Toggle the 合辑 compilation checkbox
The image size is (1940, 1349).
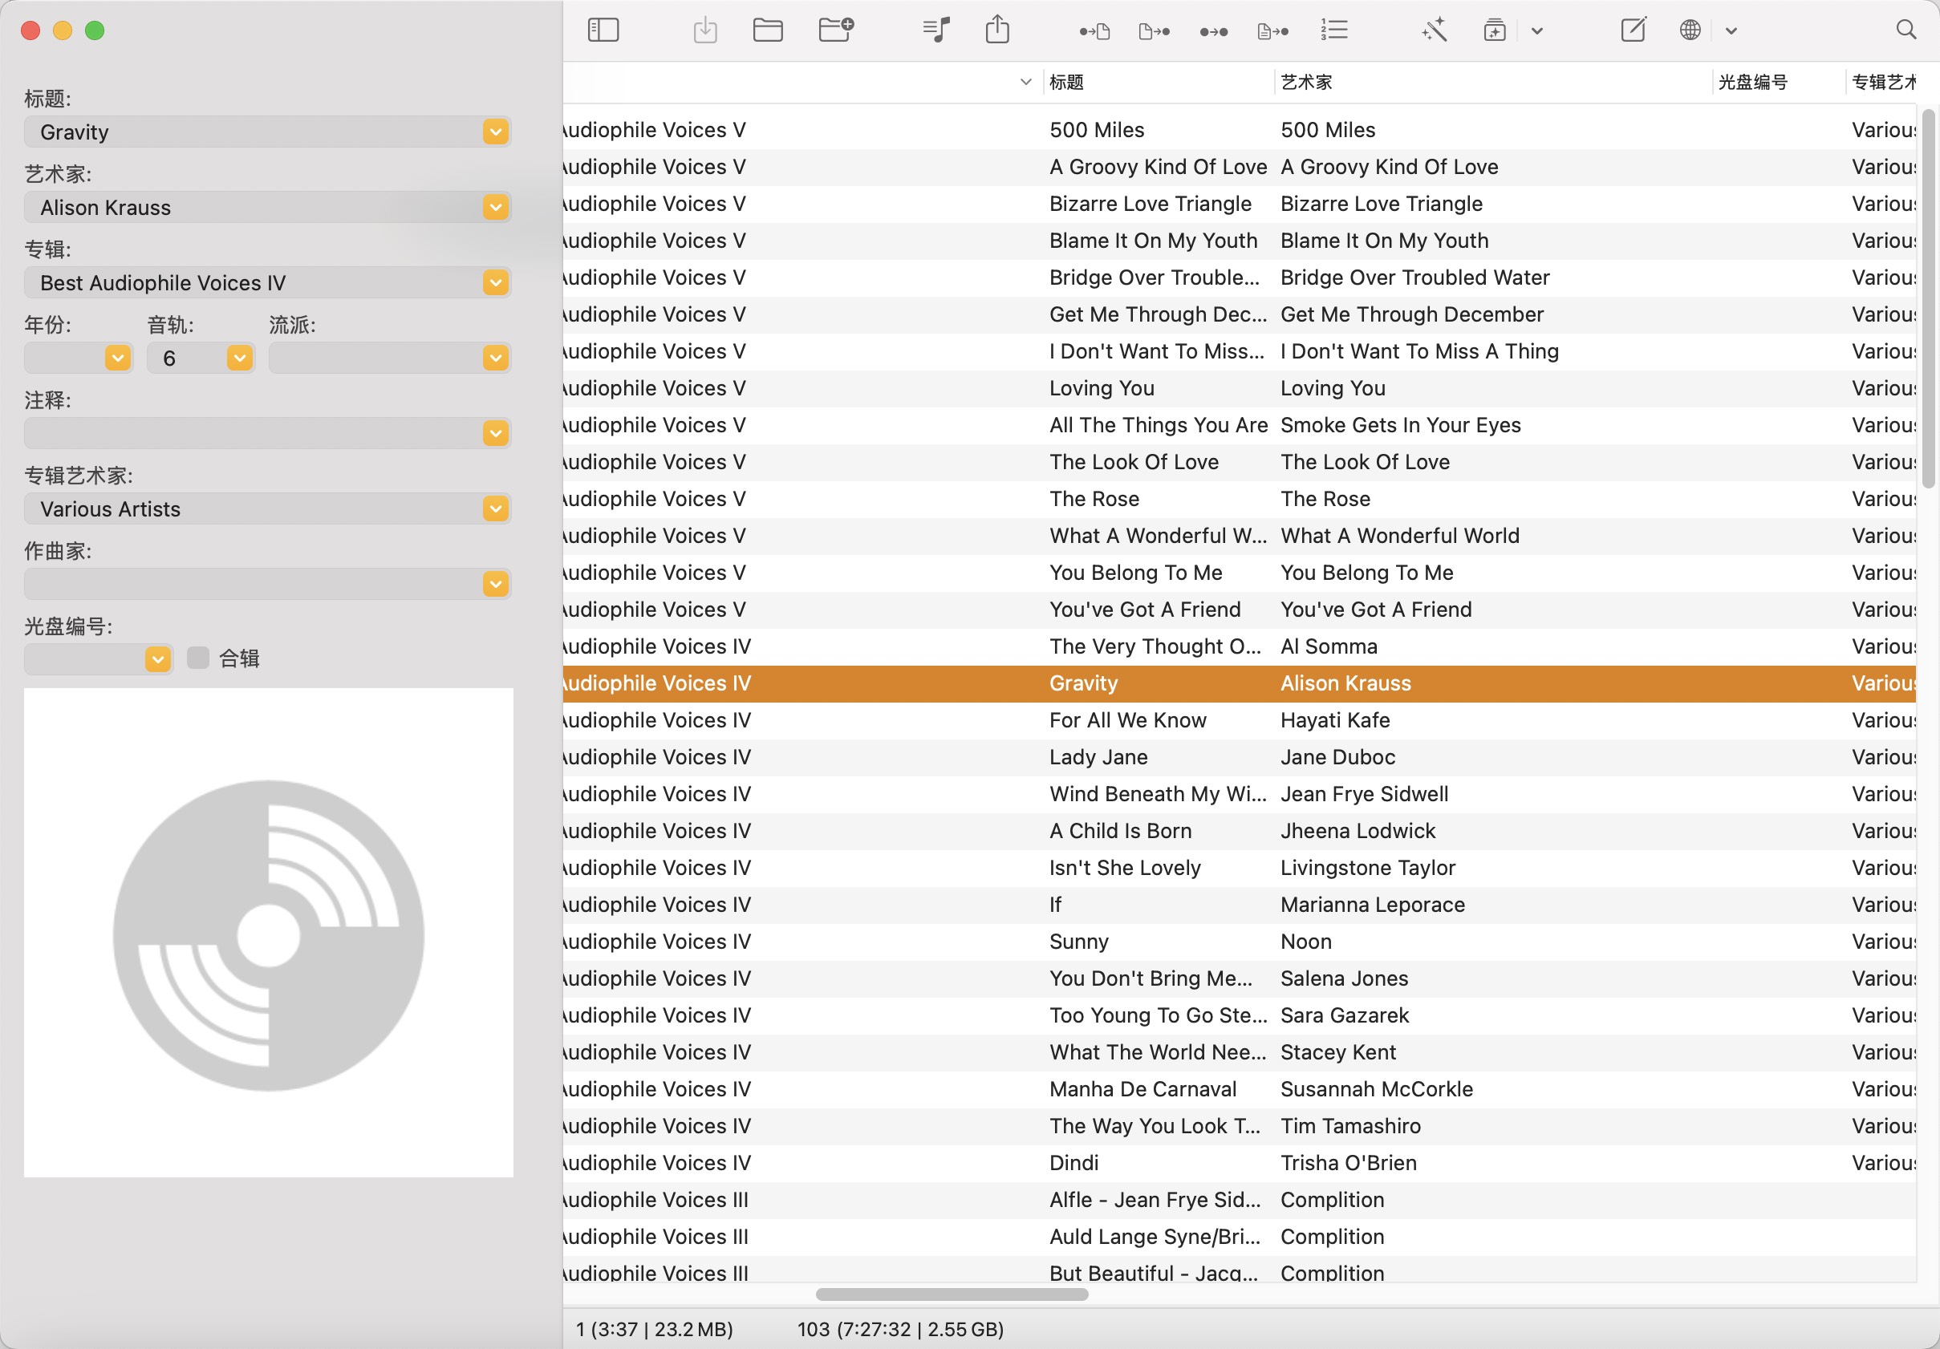point(198,658)
